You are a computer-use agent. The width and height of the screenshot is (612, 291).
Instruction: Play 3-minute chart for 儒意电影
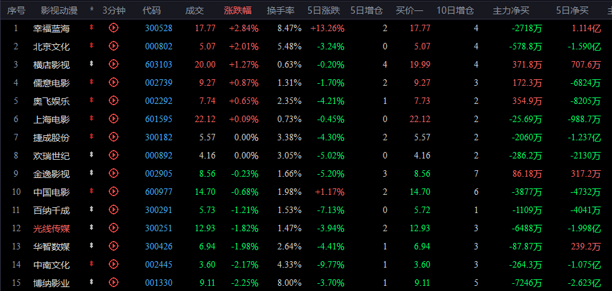point(113,82)
